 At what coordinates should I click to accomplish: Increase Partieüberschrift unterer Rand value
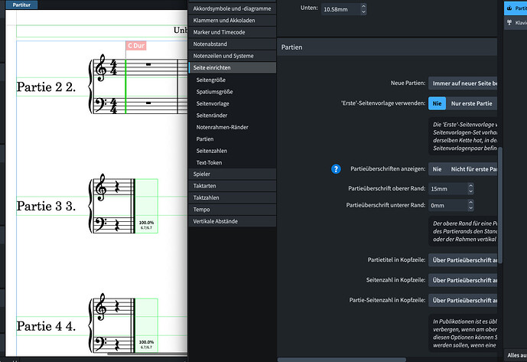coord(470,203)
